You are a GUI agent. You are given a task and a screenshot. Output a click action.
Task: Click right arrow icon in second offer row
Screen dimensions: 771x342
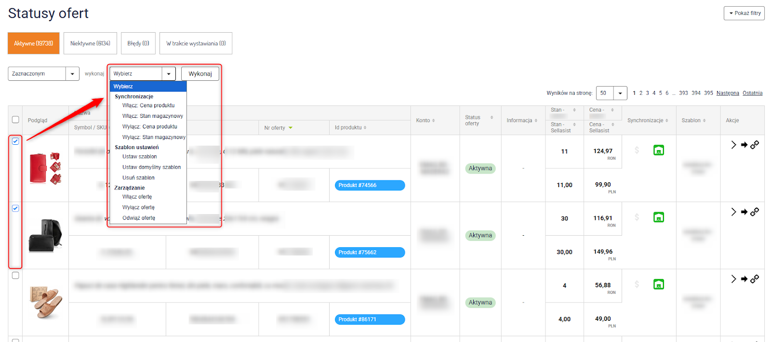[744, 212]
